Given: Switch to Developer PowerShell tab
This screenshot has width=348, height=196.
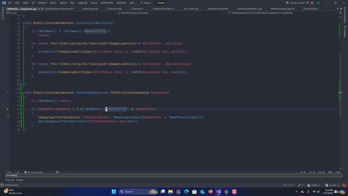Looking at the screenshot, I should 217,9.
